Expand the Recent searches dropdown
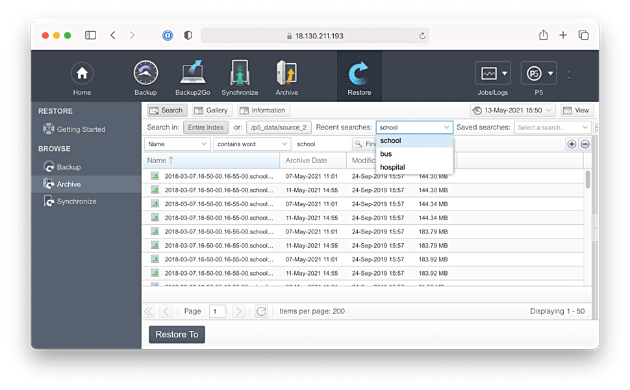 click(447, 127)
